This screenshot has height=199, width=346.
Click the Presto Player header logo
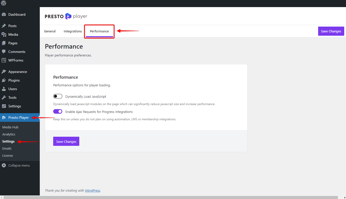pos(66,16)
